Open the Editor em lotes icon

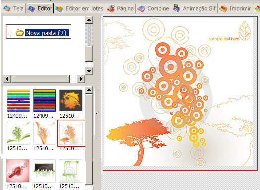59,8
